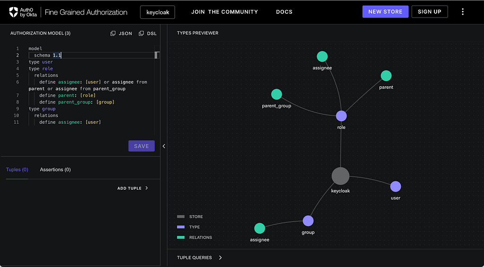Image resolution: width=484 pixels, height=267 pixels.
Task: Click the Fine Grained Authorization title
Action: tap(86, 12)
